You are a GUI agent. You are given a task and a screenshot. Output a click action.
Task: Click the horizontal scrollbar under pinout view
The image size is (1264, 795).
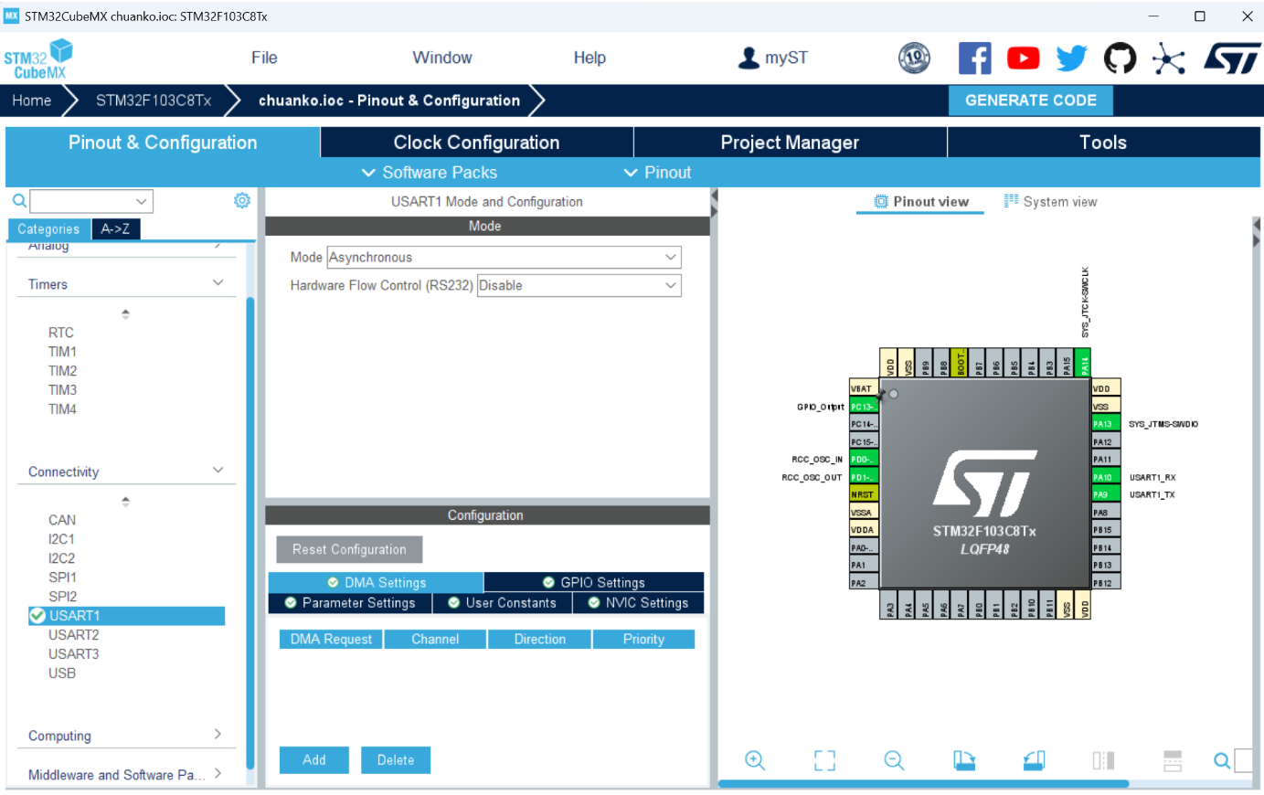click(x=923, y=783)
